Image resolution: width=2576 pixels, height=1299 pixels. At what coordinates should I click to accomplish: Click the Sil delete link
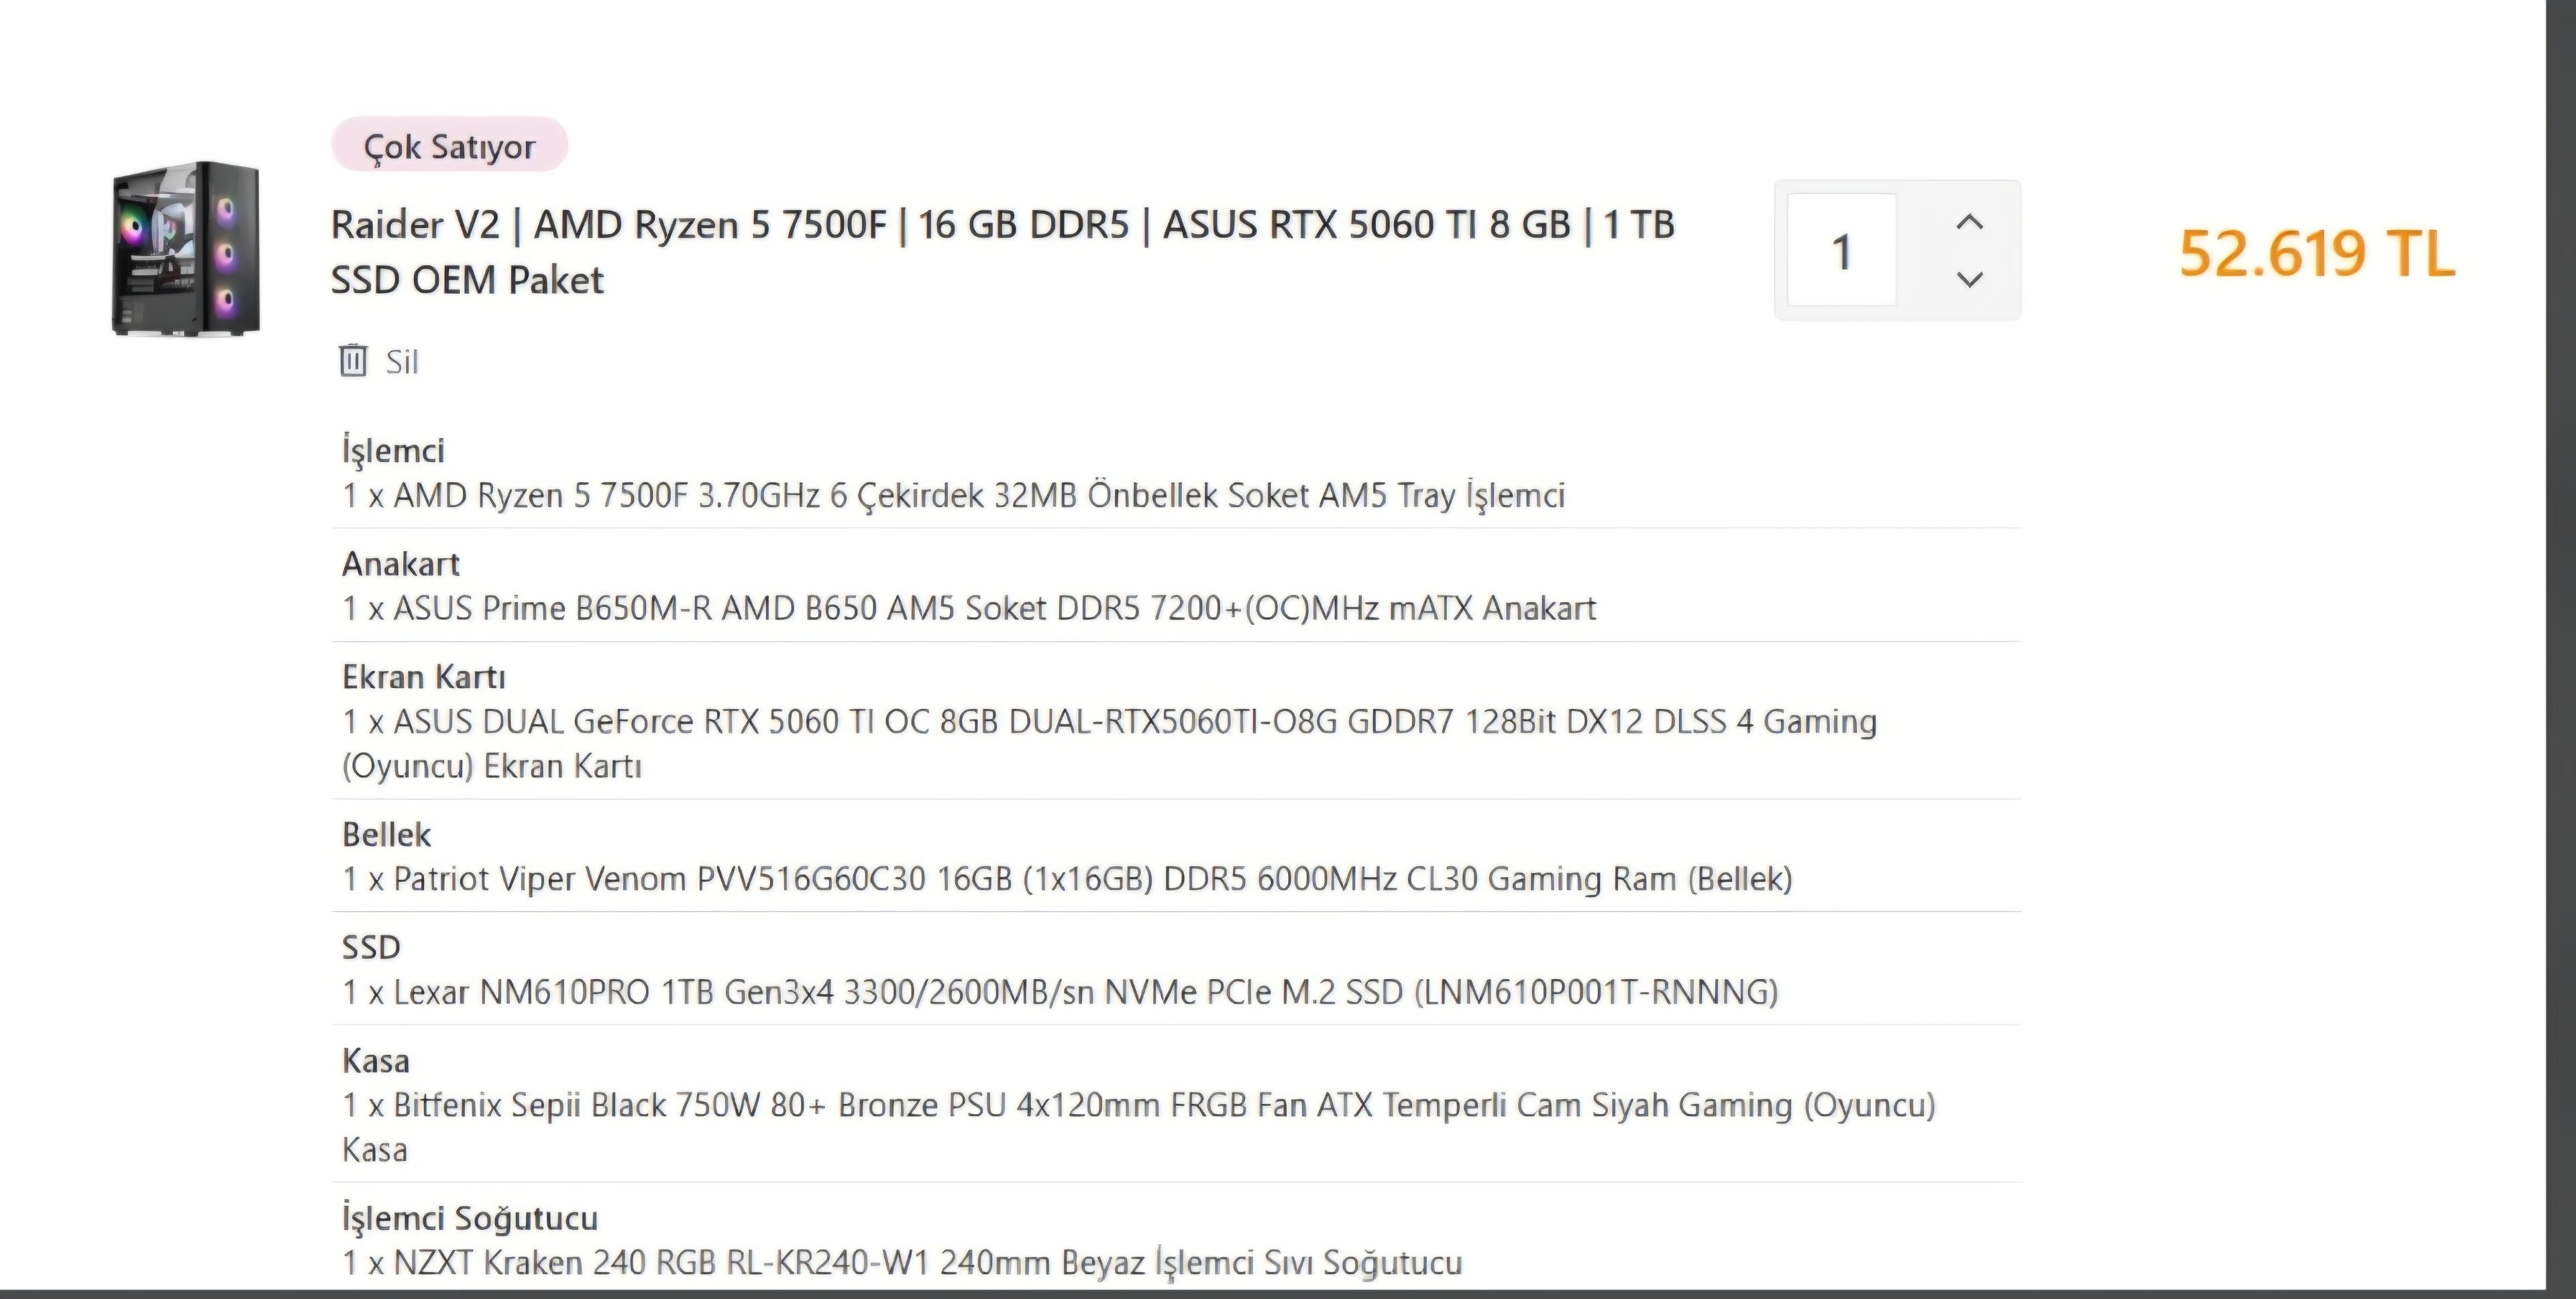[401, 362]
